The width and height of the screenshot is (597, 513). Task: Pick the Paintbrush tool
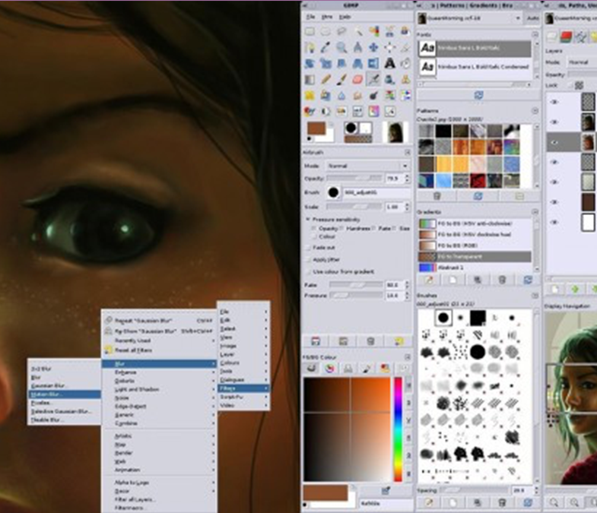coord(341,80)
